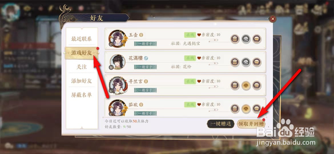This screenshot has width=334, height=154.
Task: Open chat with 花满楼
Action: click(257, 62)
